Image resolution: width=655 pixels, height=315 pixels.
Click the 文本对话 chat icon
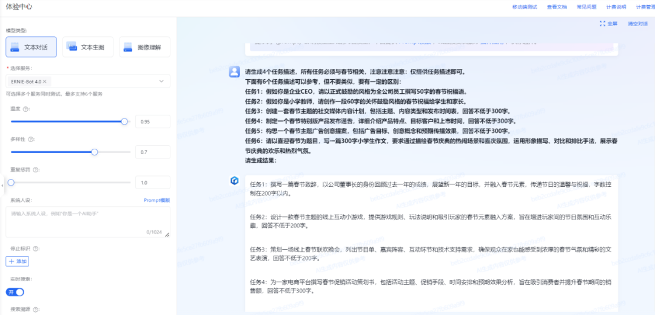pyautogui.click(x=15, y=48)
